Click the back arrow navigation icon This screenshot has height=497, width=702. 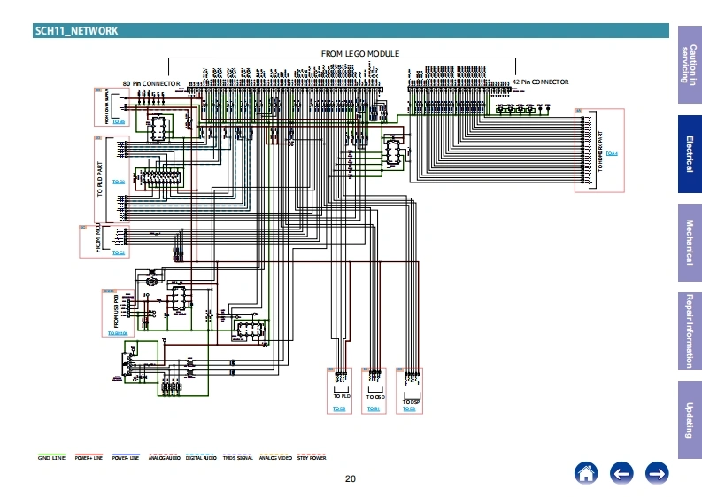coord(621,473)
